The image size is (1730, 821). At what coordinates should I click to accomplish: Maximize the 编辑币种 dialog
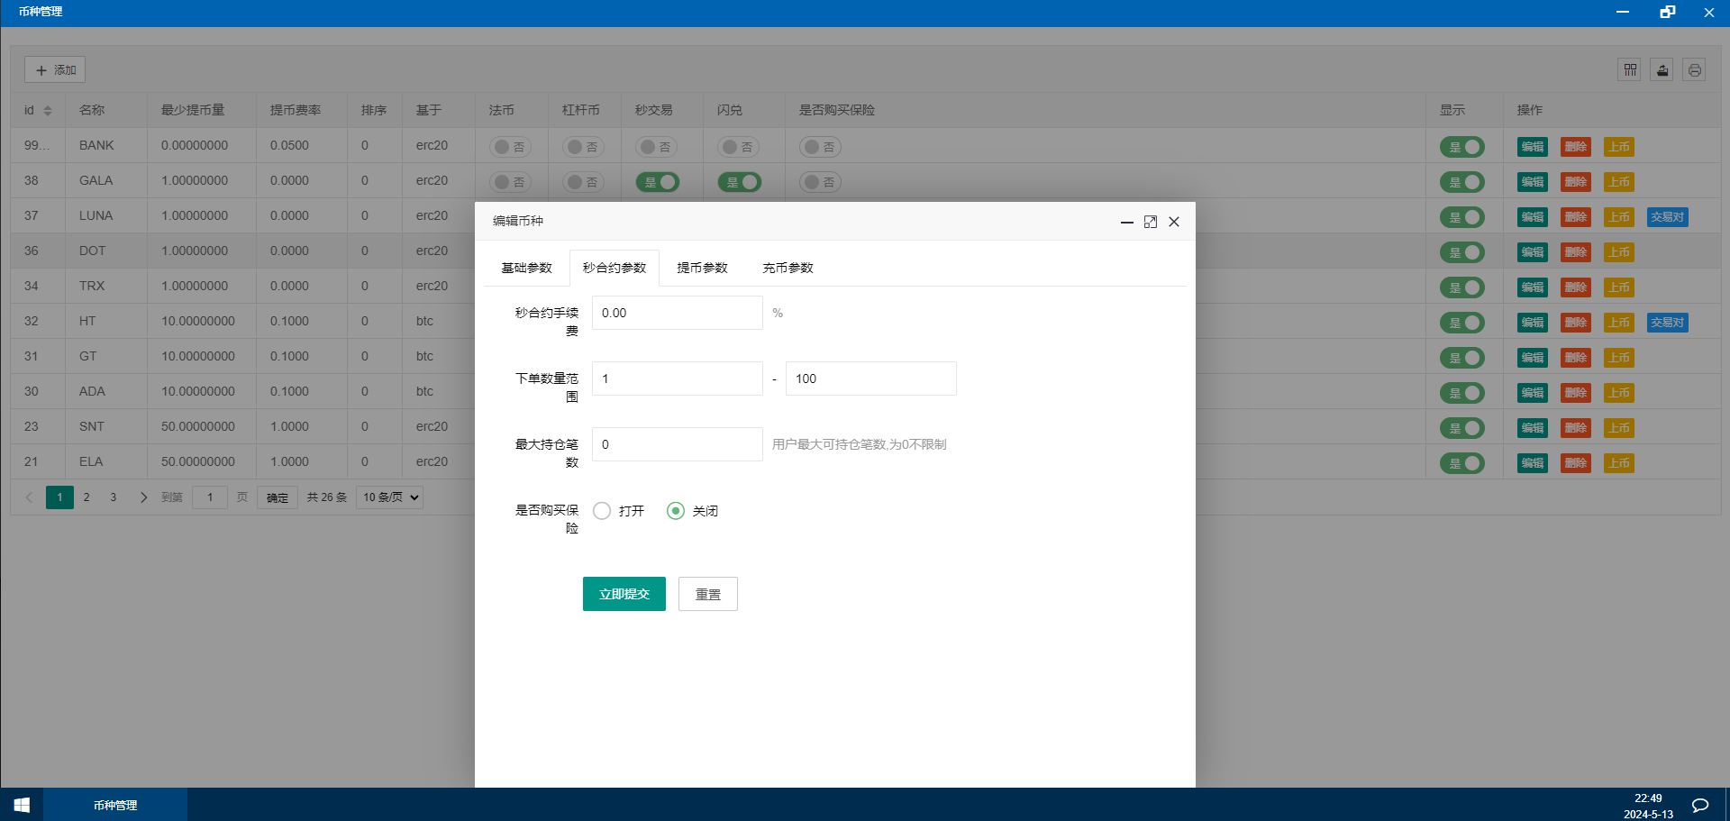point(1150,222)
